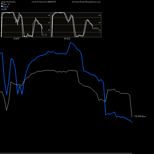The height and width of the screenshot is (154, 154).
Task: Click the 'Slow D' legend label
Action: pos(6,4)
